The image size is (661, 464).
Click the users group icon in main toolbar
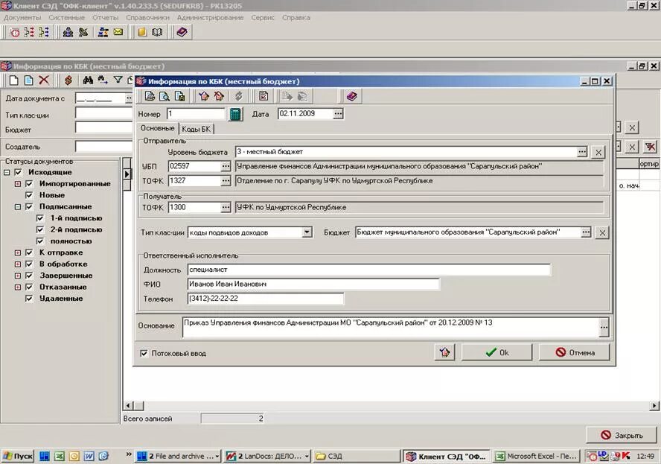[68, 32]
